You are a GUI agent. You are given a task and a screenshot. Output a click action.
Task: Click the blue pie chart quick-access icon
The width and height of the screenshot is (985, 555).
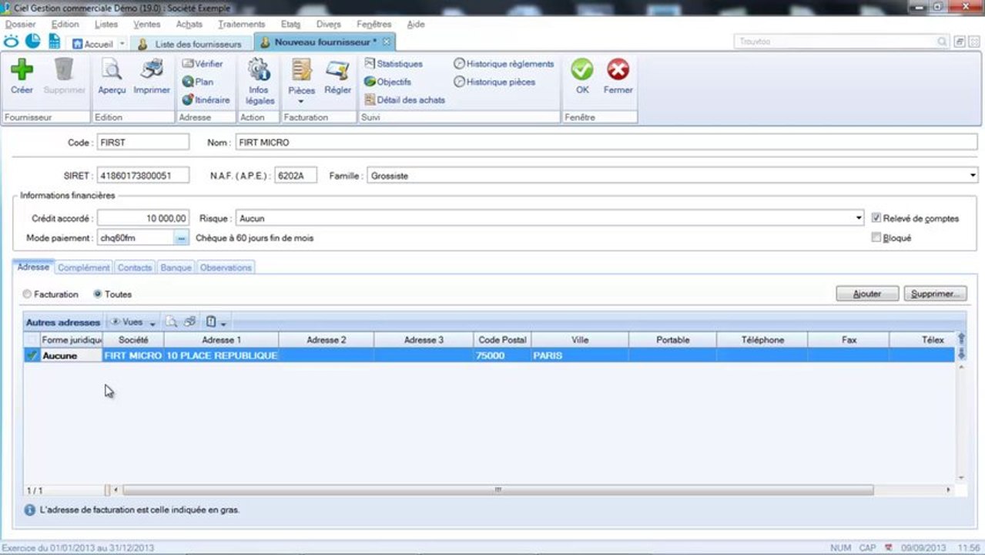pyautogui.click(x=33, y=42)
